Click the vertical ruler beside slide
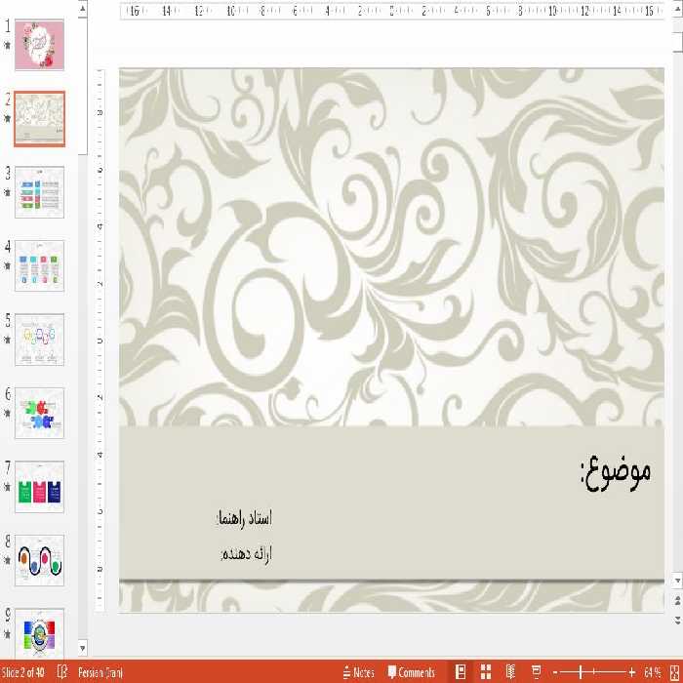The image size is (683, 683). pos(100,340)
